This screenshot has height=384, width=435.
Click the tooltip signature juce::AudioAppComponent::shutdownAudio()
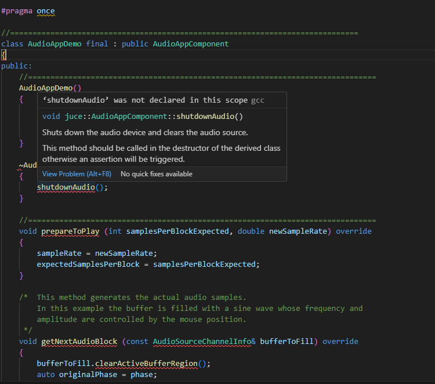(143, 117)
